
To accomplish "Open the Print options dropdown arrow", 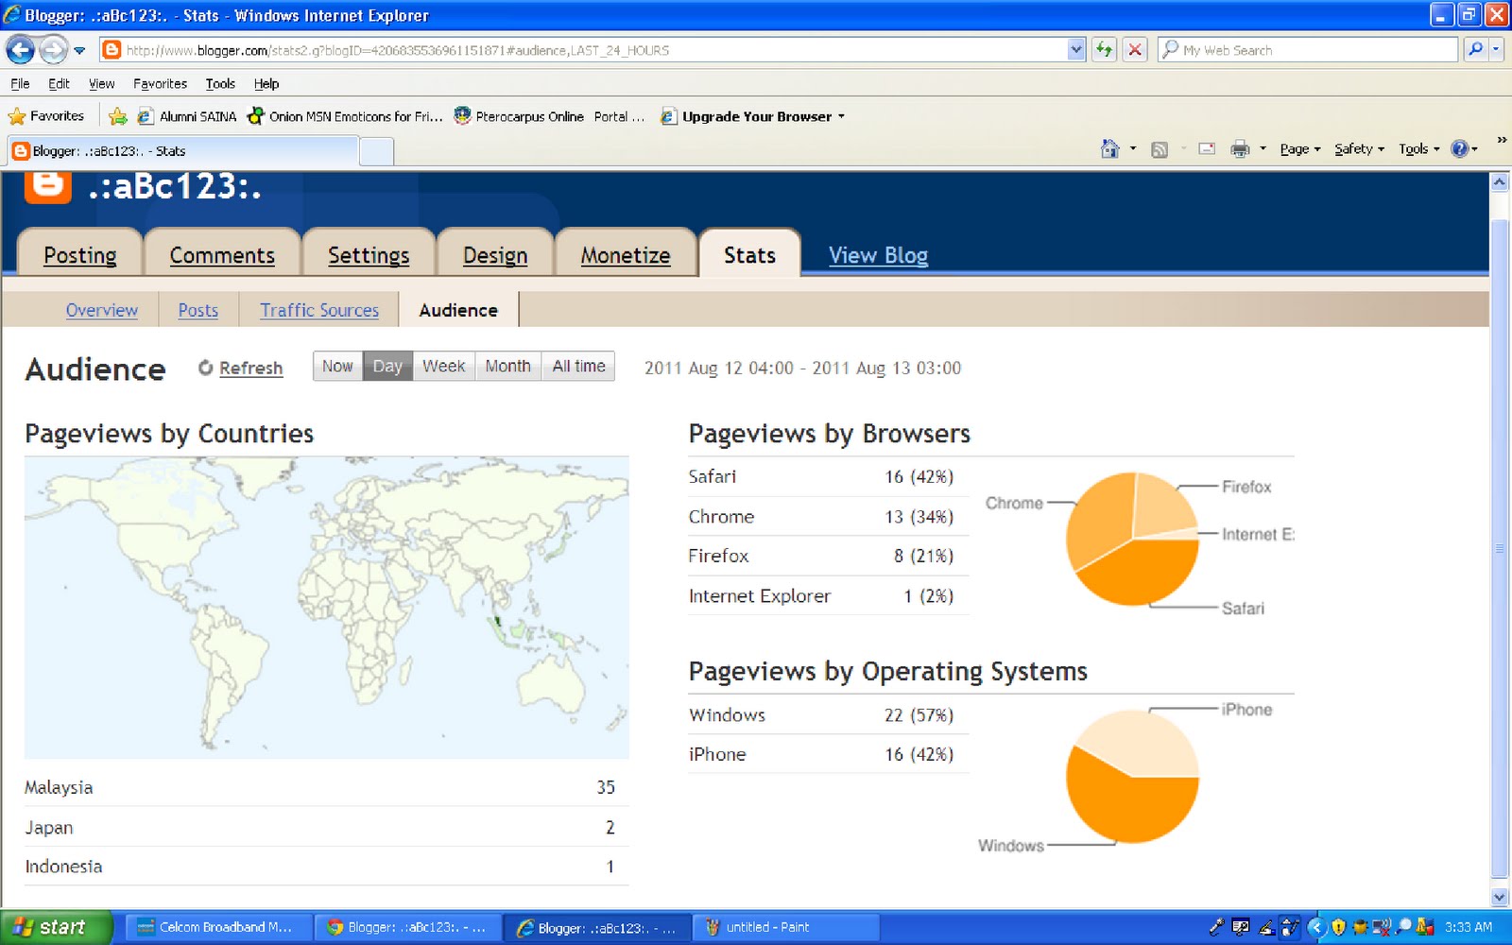I will (x=1263, y=149).
